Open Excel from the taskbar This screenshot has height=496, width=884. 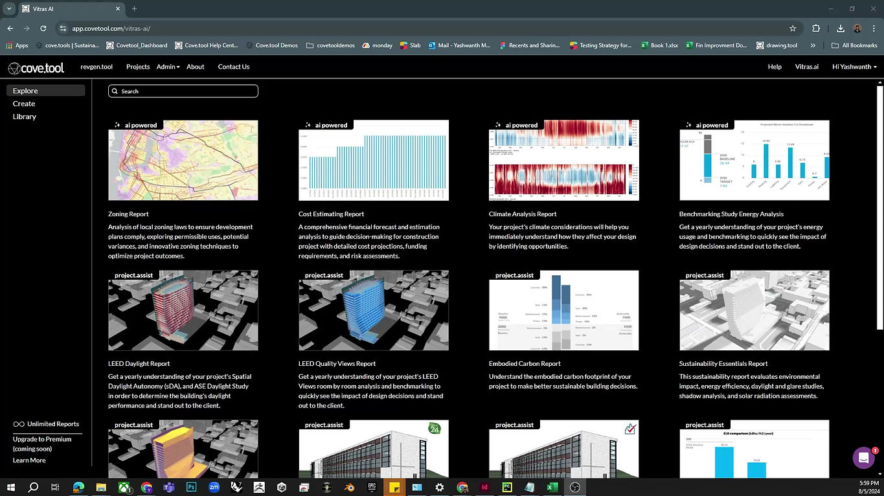click(552, 487)
